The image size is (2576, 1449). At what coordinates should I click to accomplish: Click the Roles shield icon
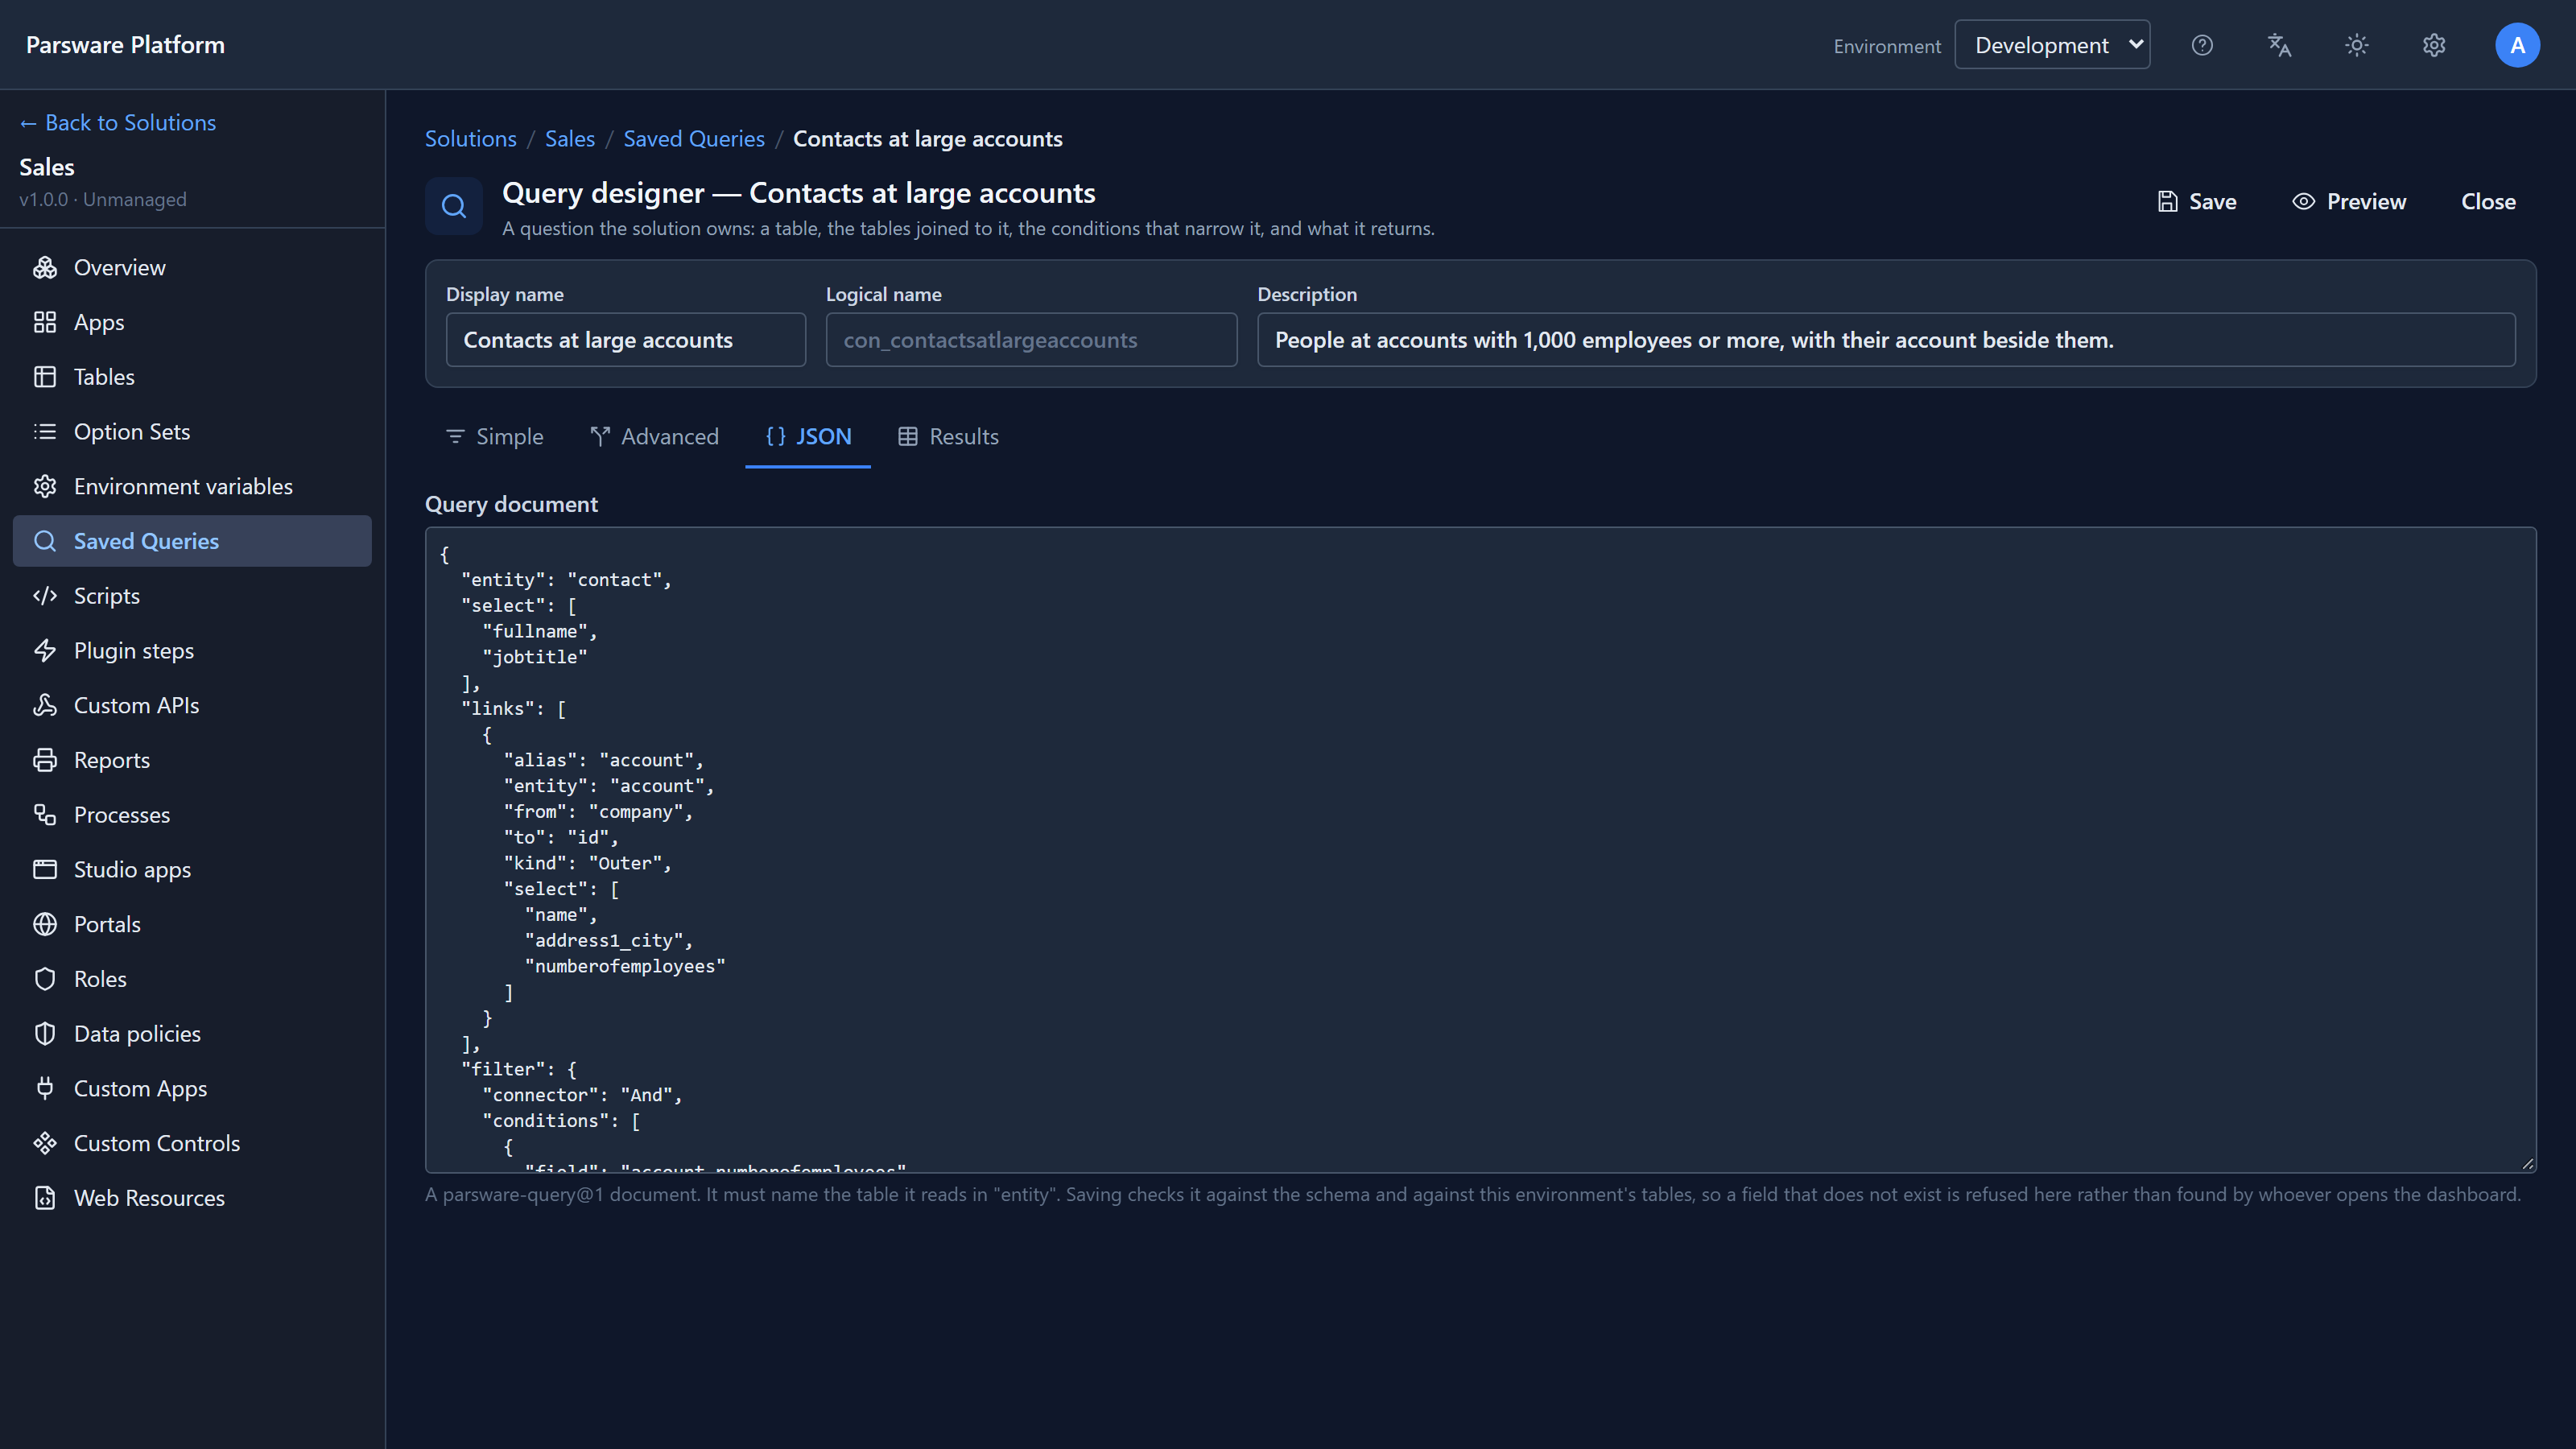45,979
